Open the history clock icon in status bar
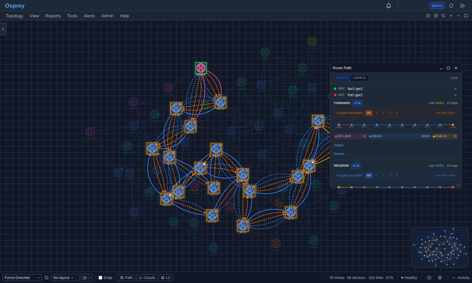The image size is (472, 283). click(429, 278)
